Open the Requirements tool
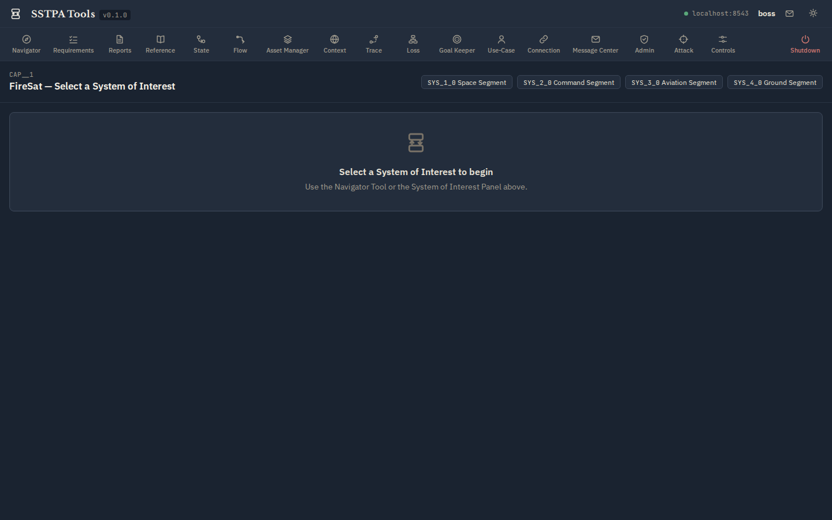832x520 pixels. tap(73, 44)
